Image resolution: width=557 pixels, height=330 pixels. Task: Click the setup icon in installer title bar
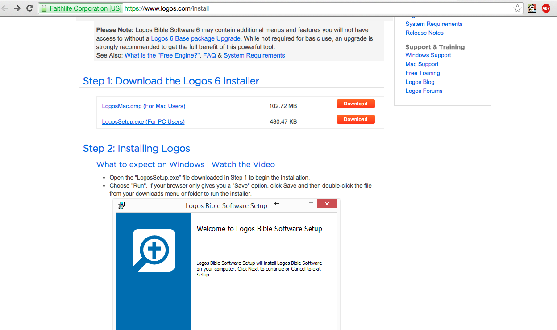pyautogui.click(x=121, y=205)
